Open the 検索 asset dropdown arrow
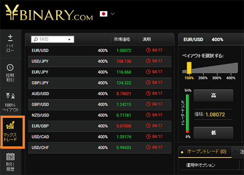The width and height of the screenshot is (244, 175). pos(70,40)
